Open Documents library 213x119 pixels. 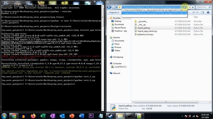coord(119,41)
